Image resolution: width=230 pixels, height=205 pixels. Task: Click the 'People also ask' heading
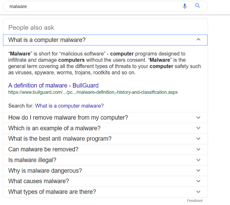pyautogui.click(x=31, y=28)
